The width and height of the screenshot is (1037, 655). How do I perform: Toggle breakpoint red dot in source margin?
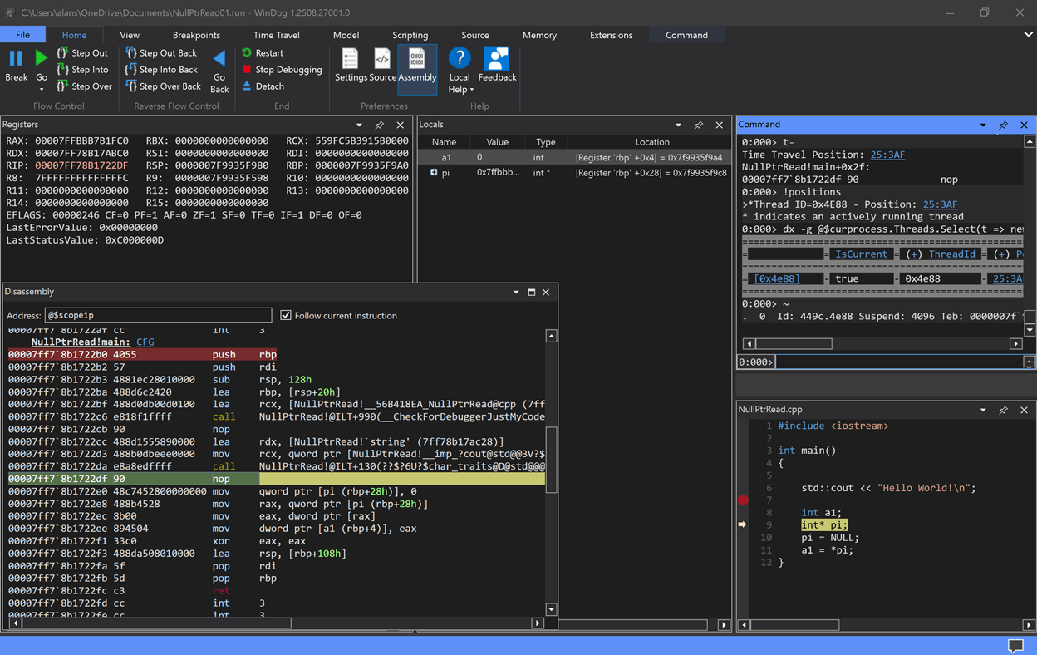743,500
